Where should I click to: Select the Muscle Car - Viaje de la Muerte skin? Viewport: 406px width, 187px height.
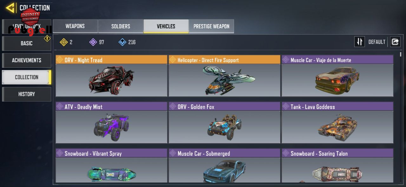tap(337, 76)
